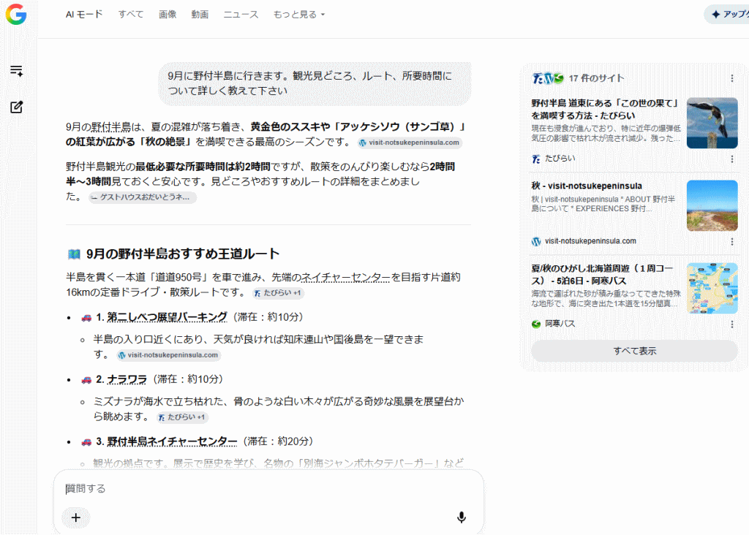Click the car icon beside 野付半島ネイチャーセンター
Image resolution: width=749 pixels, height=535 pixels.
86,441
